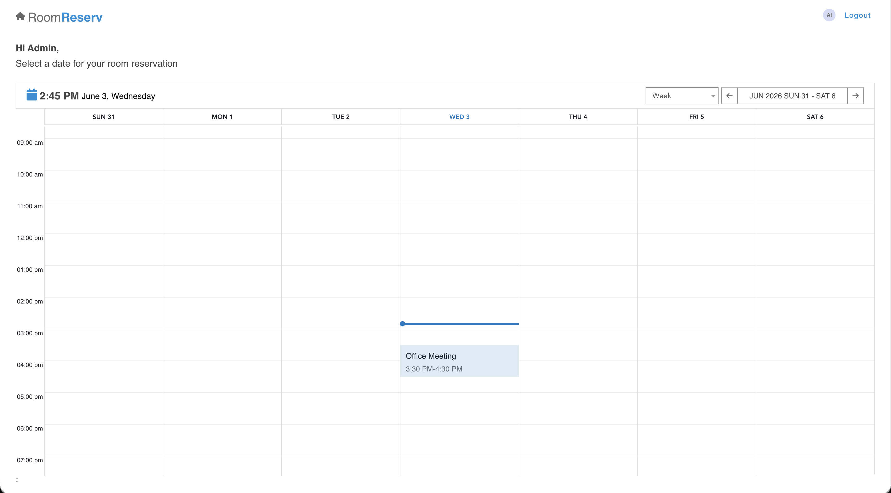Select the MON 1 column header
Viewport: 891px width, 493px height.
coord(222,117)
